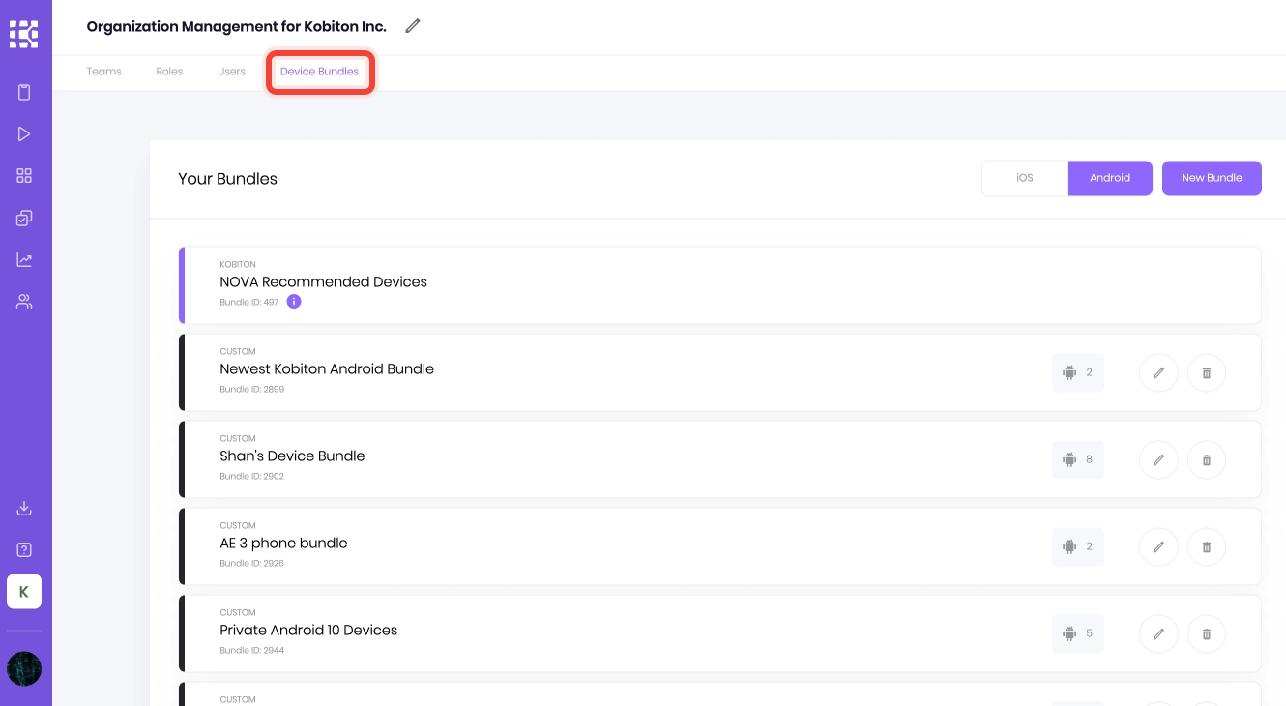Delete the Private Android 10 Devices bundle

click(1207, 633)
